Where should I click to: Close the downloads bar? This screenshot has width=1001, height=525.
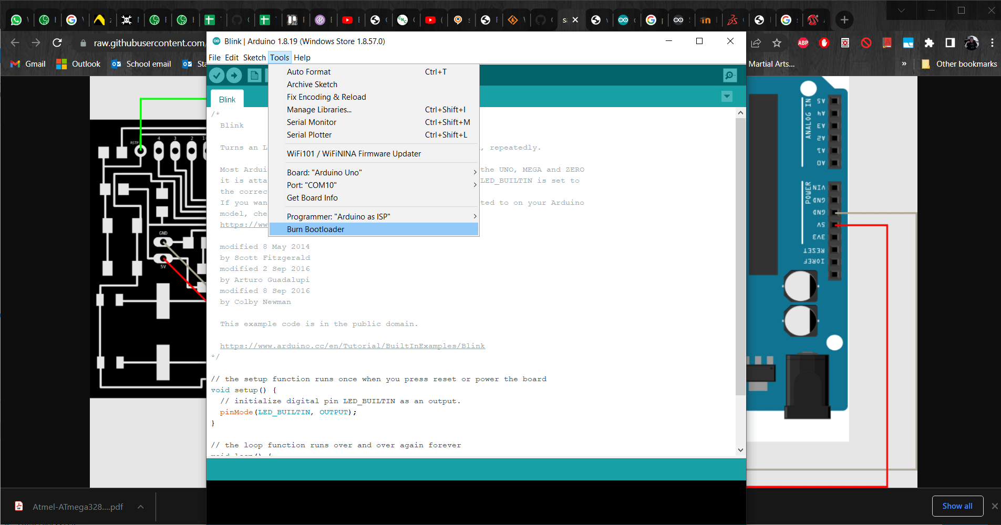994,506
